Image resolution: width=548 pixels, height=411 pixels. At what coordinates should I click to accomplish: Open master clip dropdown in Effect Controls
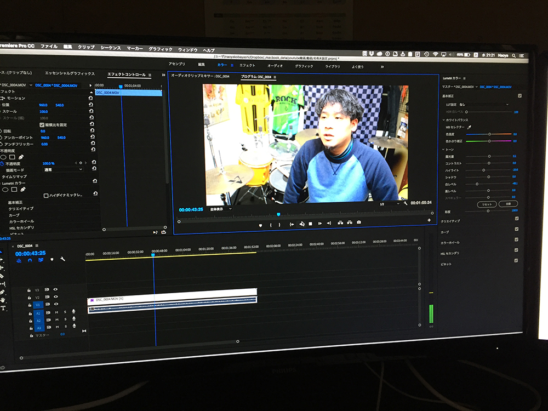point(31,85)
